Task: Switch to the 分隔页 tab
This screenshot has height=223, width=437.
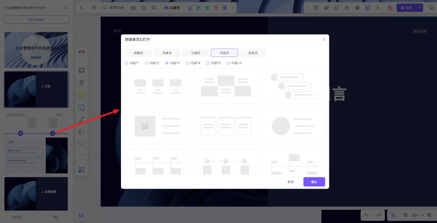Action: [x=196, y=53]
